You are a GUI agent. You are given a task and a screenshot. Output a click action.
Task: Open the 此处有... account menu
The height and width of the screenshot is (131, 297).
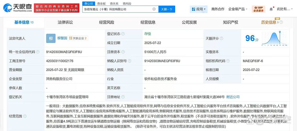(284, 9)
